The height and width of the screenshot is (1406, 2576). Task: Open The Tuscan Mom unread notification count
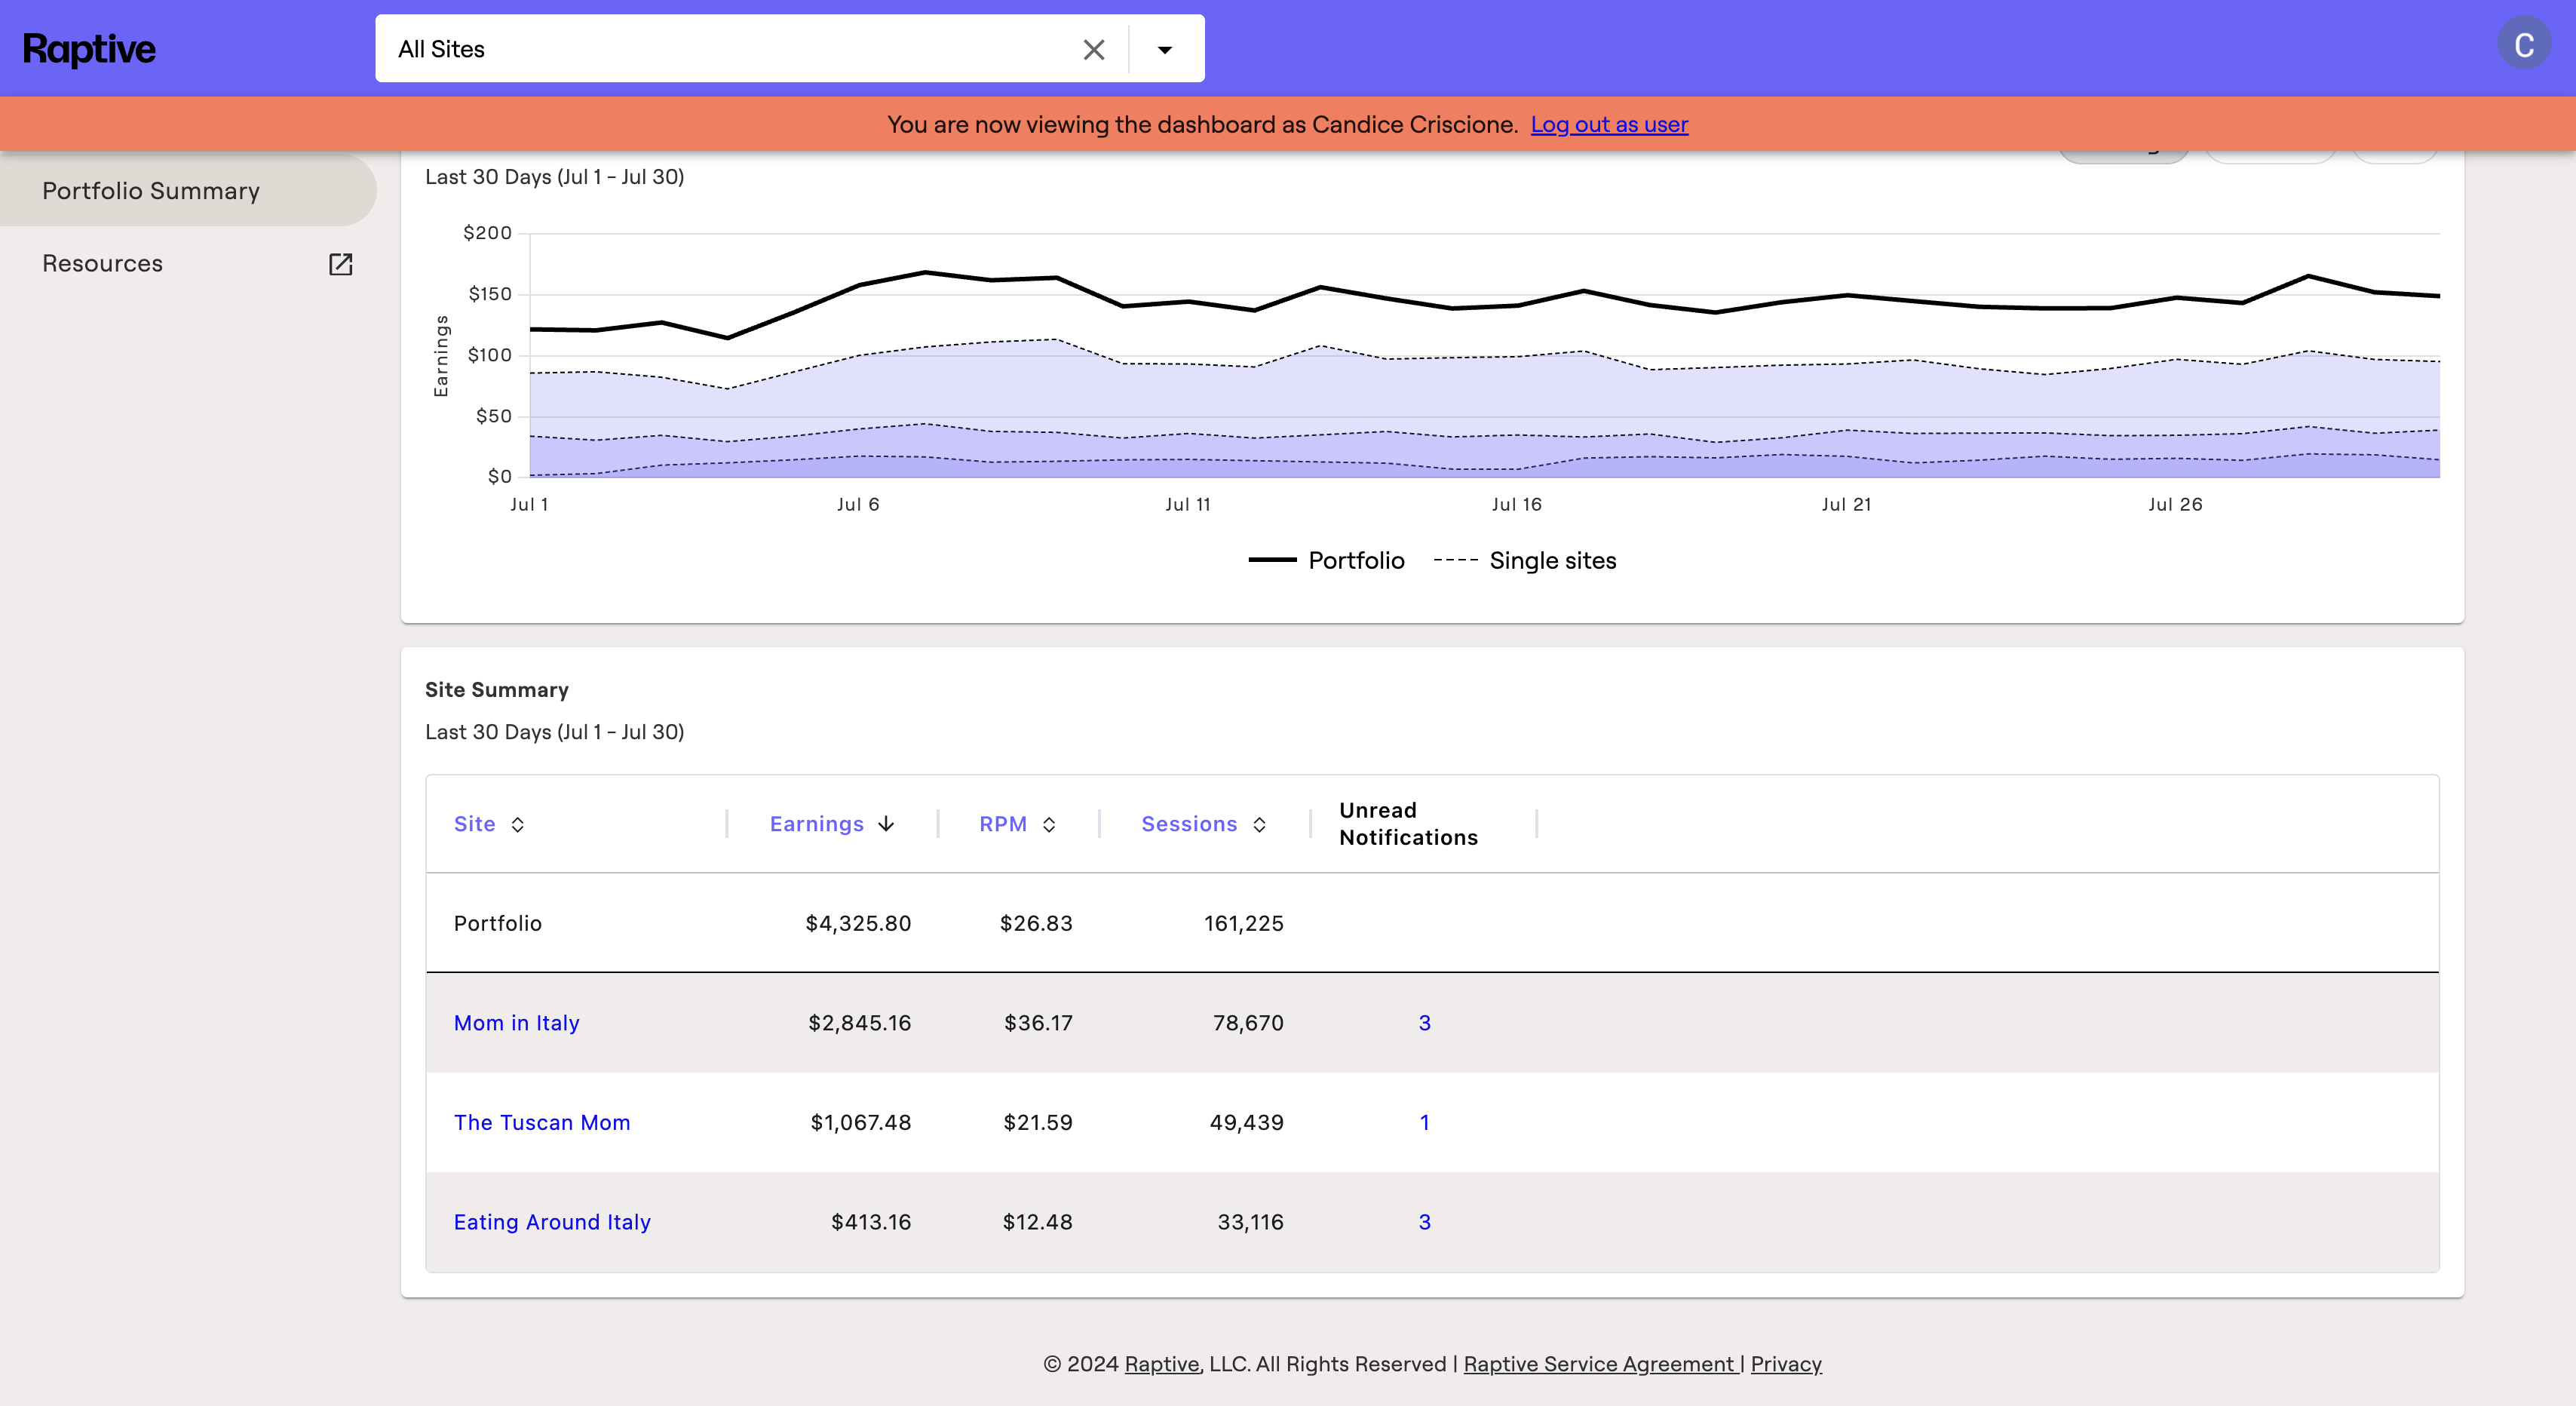[1424, 1122]
